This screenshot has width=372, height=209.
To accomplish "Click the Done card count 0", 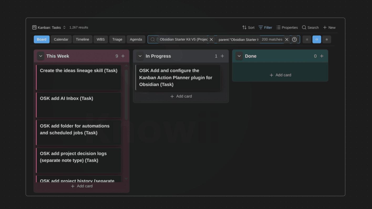I will pyautogui.click(x=315, y=56).
